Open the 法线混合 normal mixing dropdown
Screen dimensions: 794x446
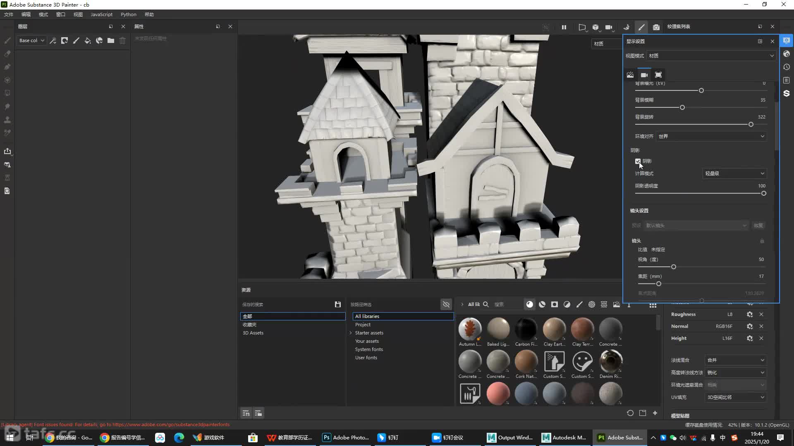[x=736, y=360]
